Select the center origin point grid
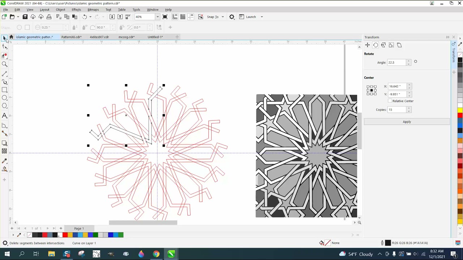This screenshot has height=260, width=463. [371, 90]
